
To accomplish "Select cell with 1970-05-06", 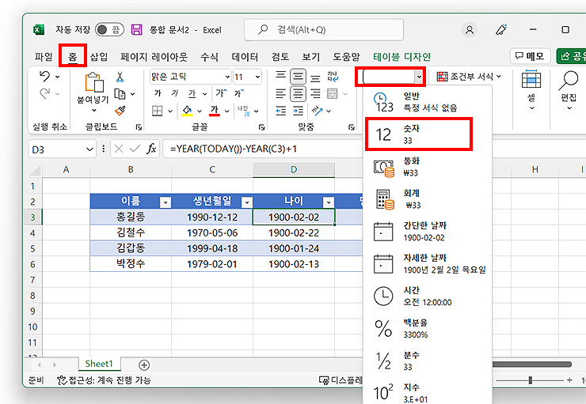I will pyautogui.click(x=212, y=232).
